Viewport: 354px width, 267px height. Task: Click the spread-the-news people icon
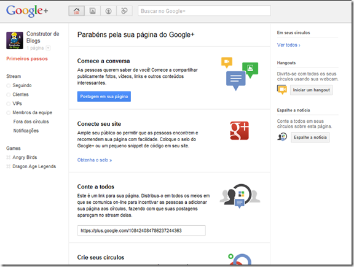tap(282, 137)
